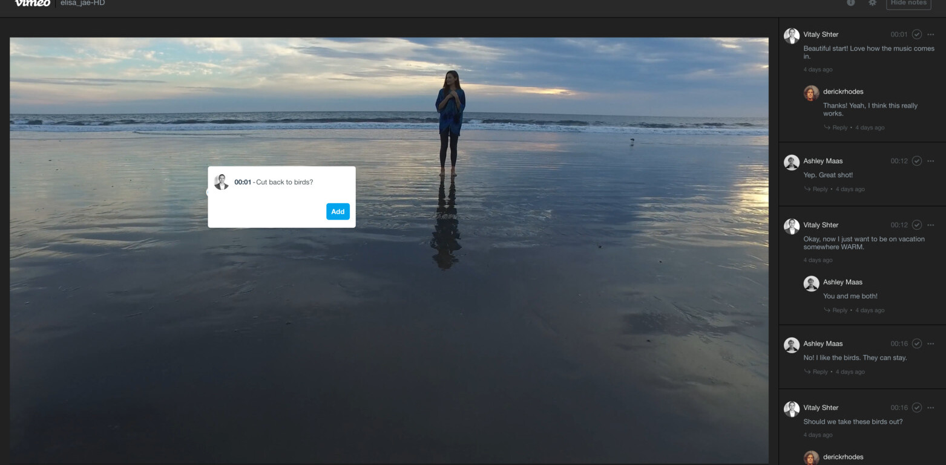
Task: Click the avatar in the new note popup
Action: 222,181
